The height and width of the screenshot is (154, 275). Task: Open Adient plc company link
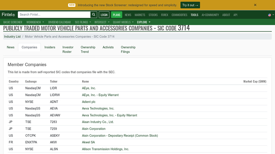coord(89,102)
